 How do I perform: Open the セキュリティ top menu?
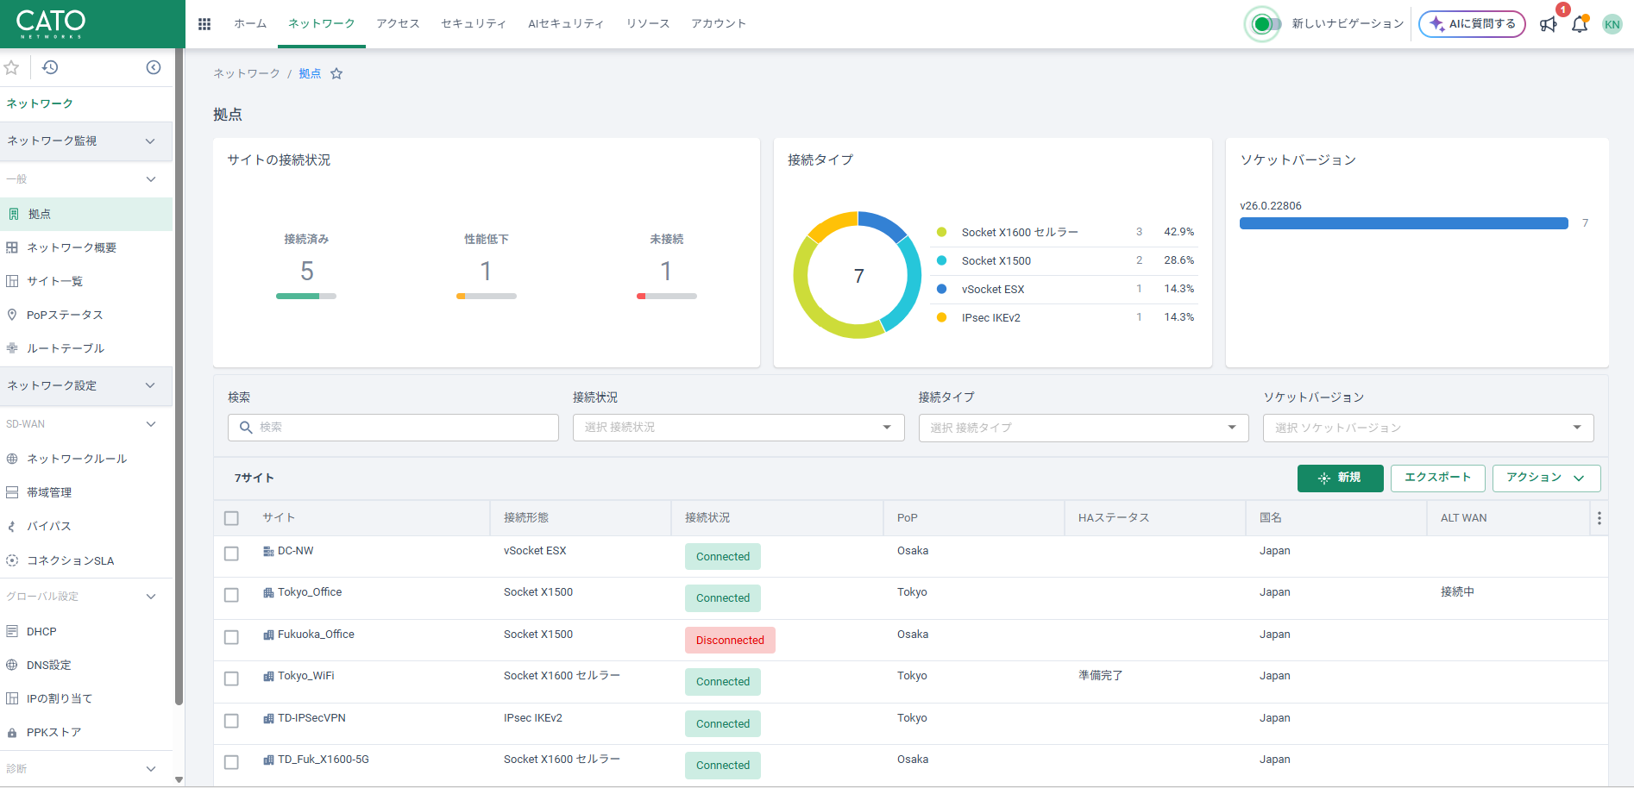[x=474, y=24]
